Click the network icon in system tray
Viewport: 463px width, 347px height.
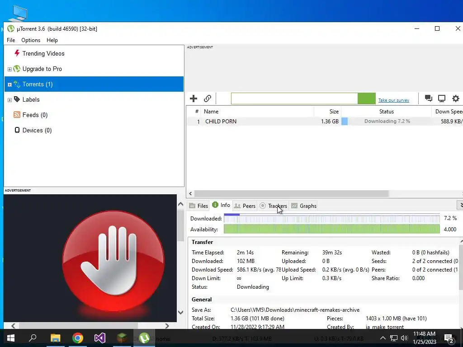[x=394, y=338]
